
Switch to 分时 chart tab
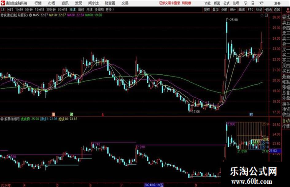[x=10, y=10]
